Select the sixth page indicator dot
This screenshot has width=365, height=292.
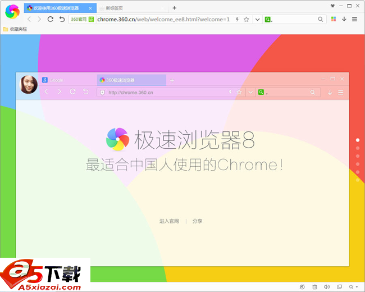pyautogui.click(x=358, y=180)
